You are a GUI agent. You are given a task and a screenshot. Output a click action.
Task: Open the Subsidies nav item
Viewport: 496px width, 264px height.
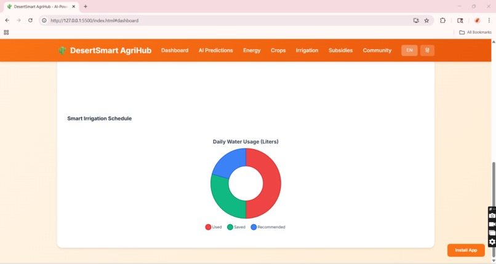pyautogui.click(x=340, y=50)
